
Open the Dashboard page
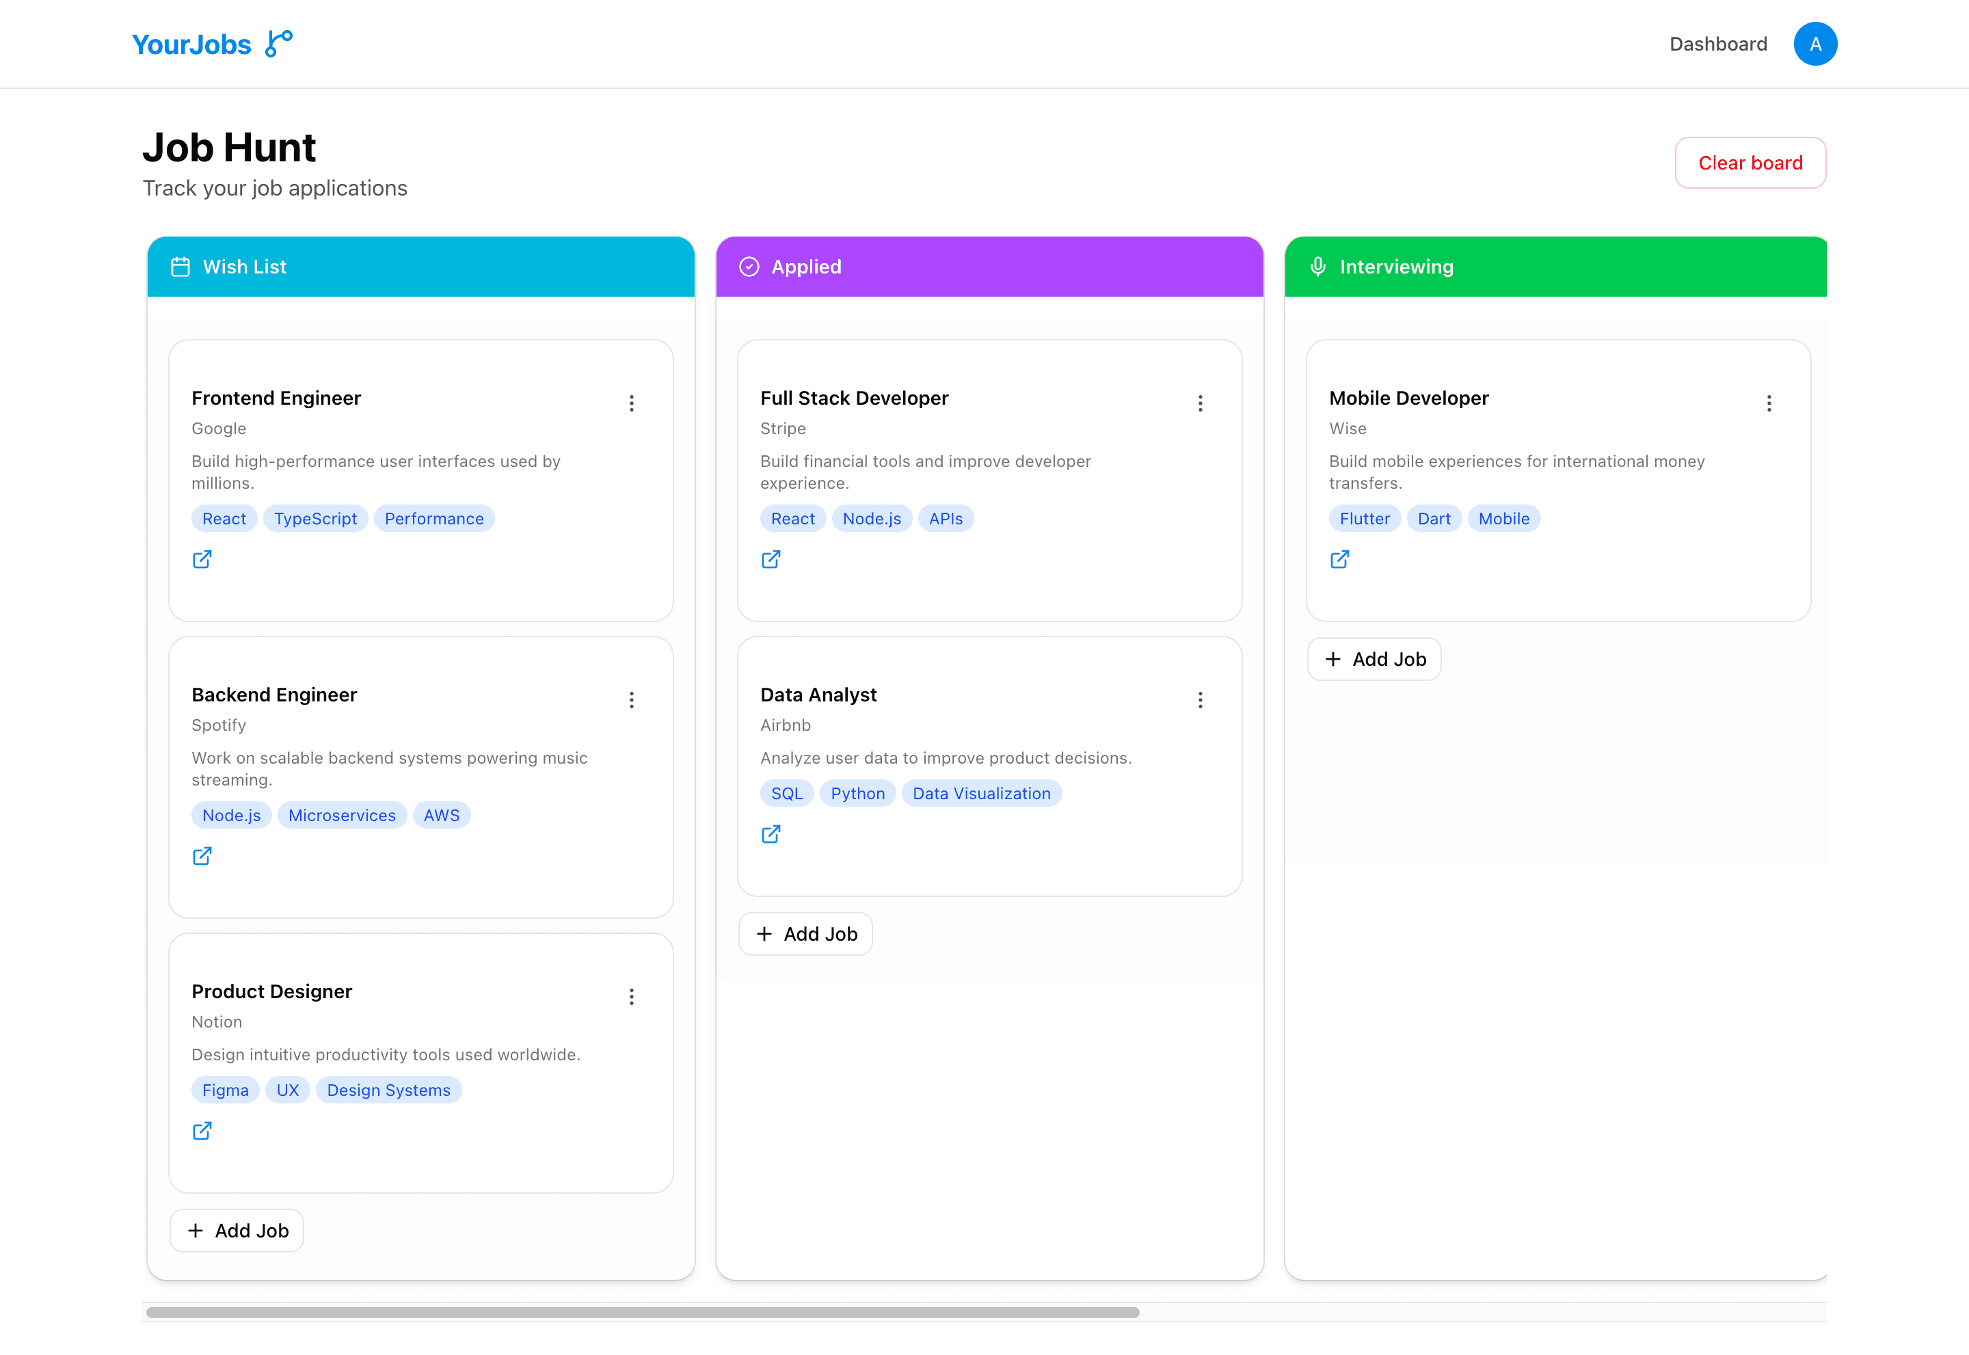(1717, 43)
